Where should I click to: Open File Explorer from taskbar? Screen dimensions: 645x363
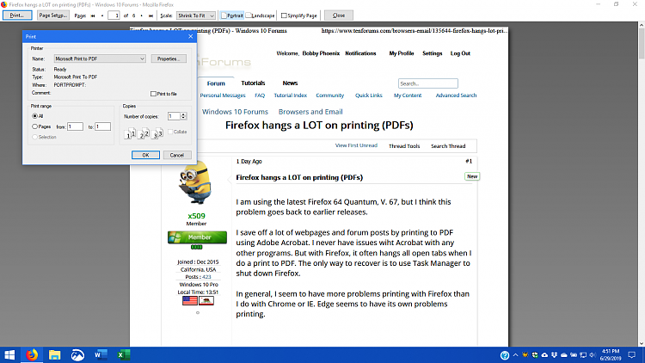click(x=54, y=354)
